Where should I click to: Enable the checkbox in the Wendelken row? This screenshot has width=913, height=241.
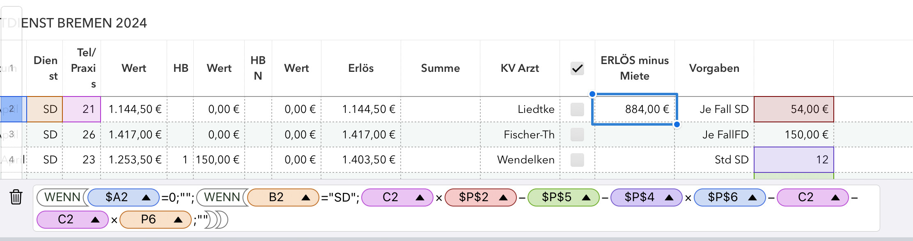point(577,160)
